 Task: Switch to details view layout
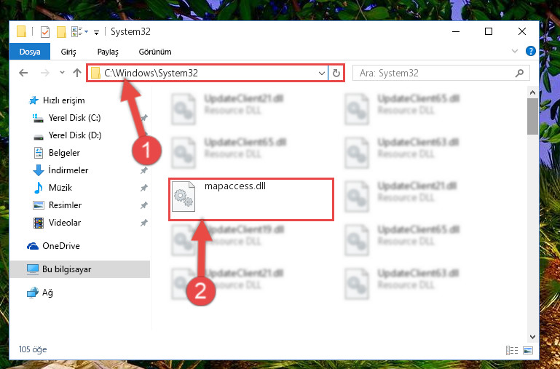point(512,350)
